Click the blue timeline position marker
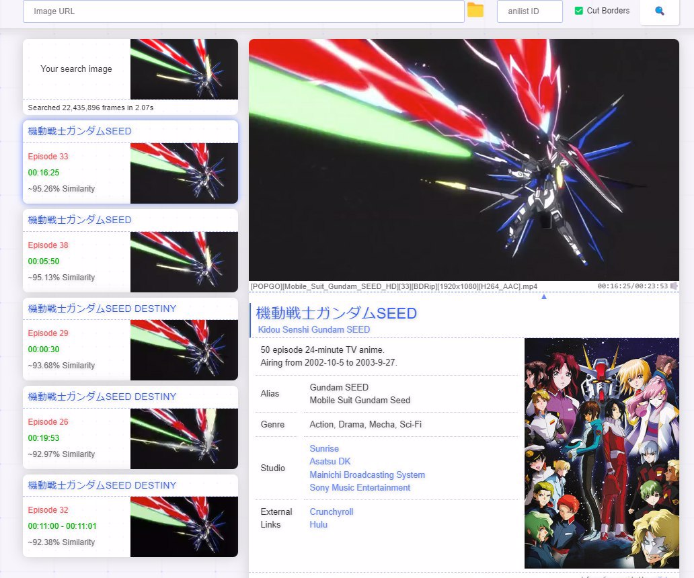 544,297
